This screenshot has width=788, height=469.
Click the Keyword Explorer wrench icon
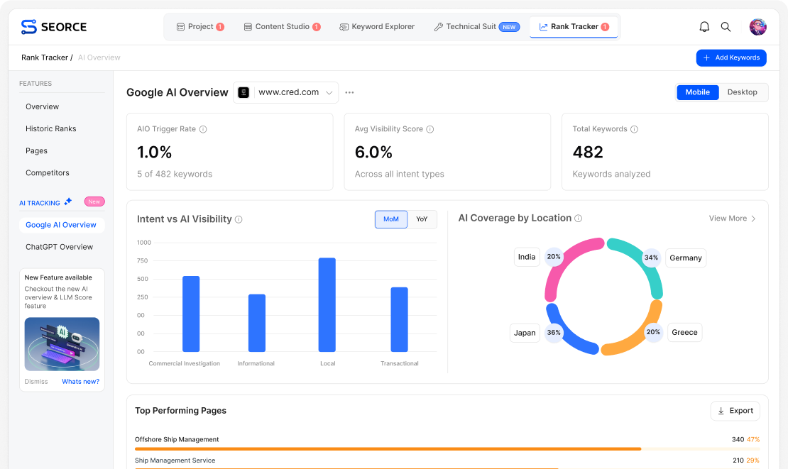[x=343, y=26]
